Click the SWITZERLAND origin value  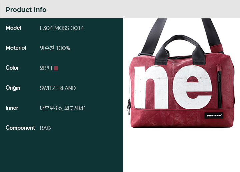point(58,88)
